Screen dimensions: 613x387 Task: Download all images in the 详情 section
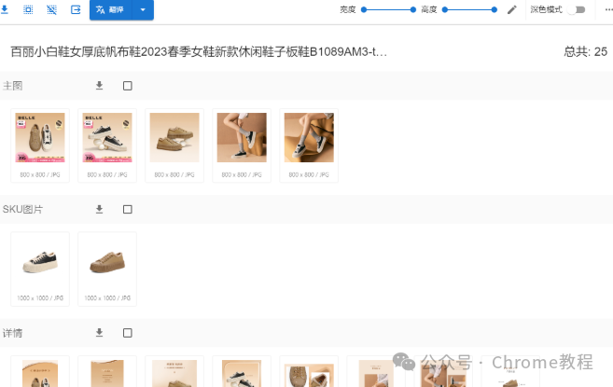point(99,333)
